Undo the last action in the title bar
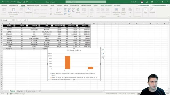Screen dimensions: 170x95 click(27, 2)
